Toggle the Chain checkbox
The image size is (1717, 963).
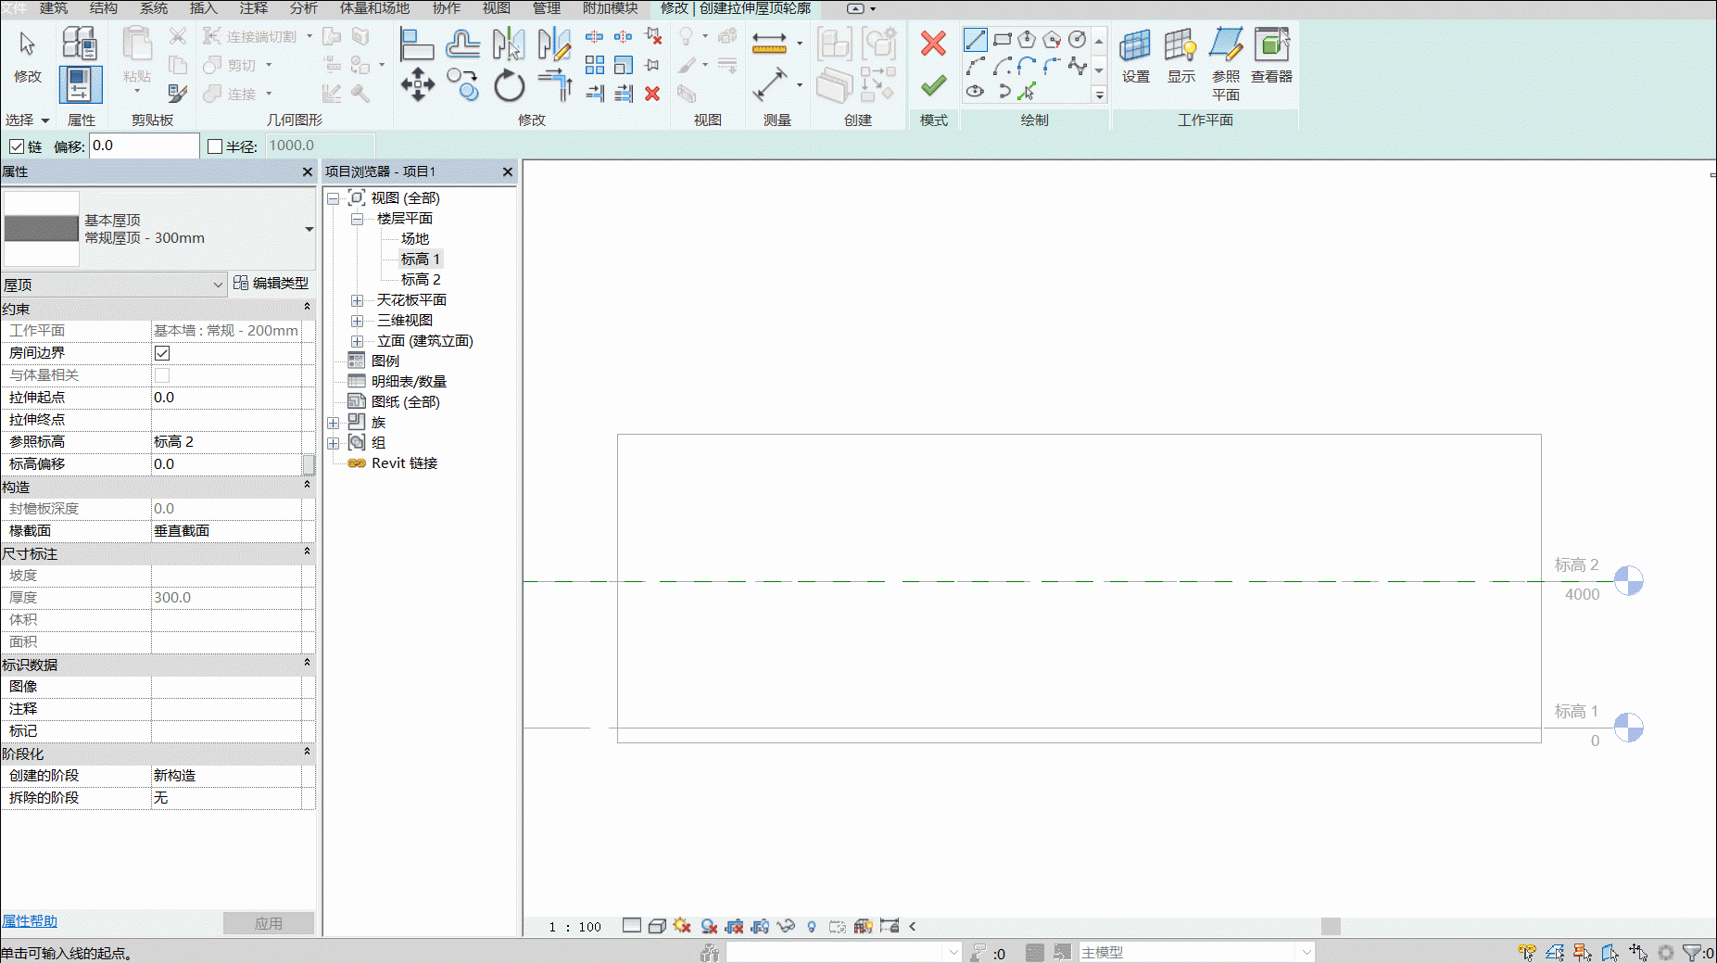[x=17, y=146]
